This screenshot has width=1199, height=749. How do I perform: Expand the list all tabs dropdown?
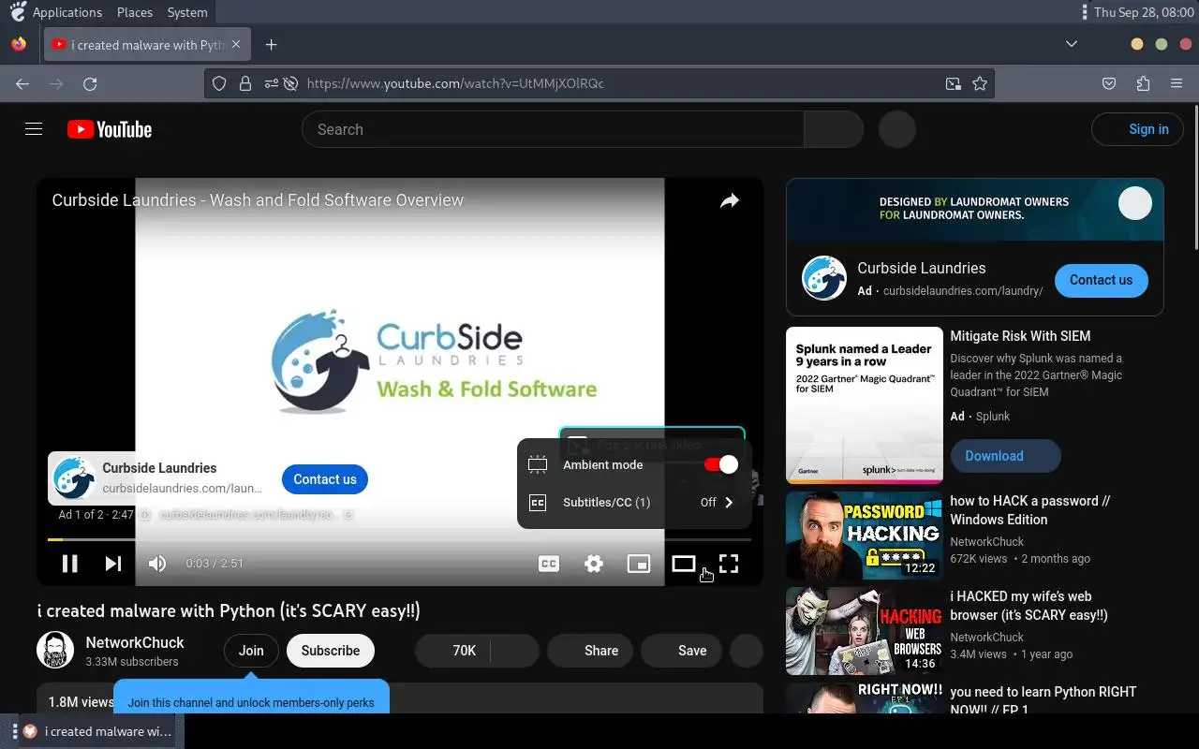click(1072, 45)
